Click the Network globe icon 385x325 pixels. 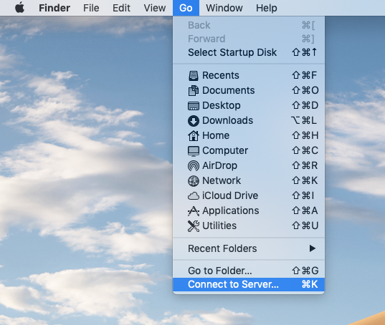194,181
